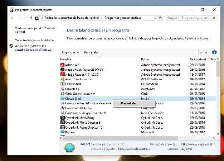Image resolution: width=224 pixels, height=161 pixels.
Task: Open the address bar history dropdown
Action: click(153, 18)
